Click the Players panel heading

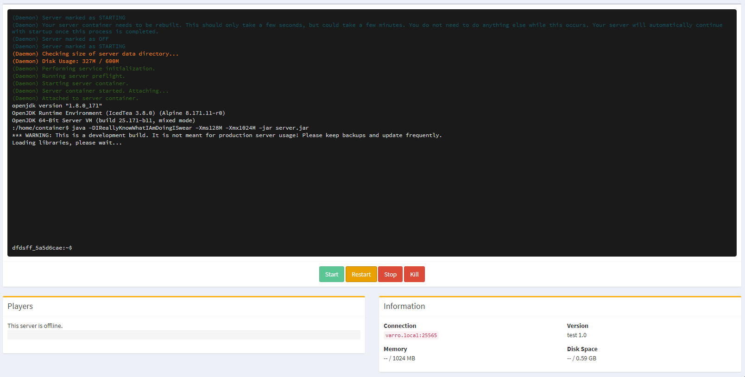click(20, 306)
